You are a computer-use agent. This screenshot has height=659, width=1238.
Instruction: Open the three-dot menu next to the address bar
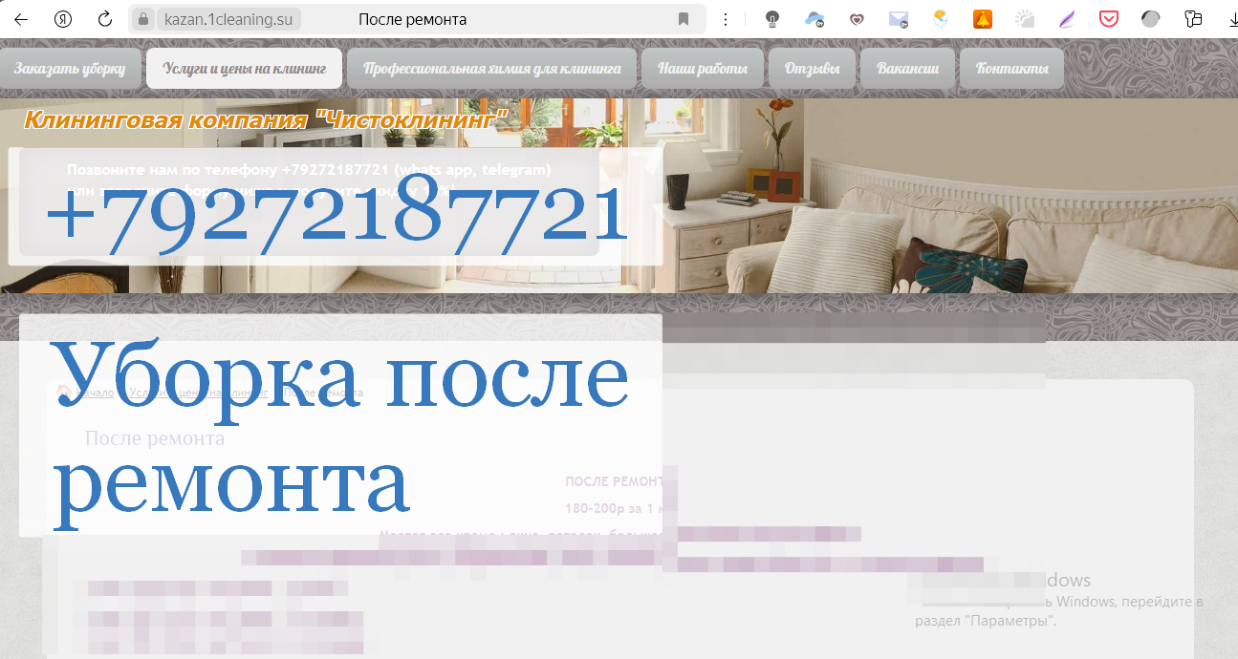(x=727, y=19)
